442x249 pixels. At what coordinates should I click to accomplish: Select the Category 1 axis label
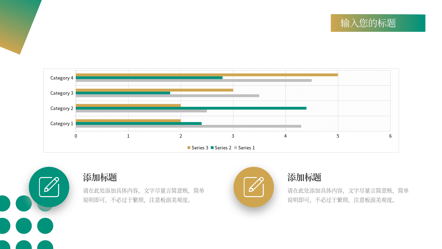pyautogui.click(x=62, y=123)
